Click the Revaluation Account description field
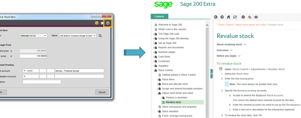This screenshot has width=301, height=118. pos(79,76)
